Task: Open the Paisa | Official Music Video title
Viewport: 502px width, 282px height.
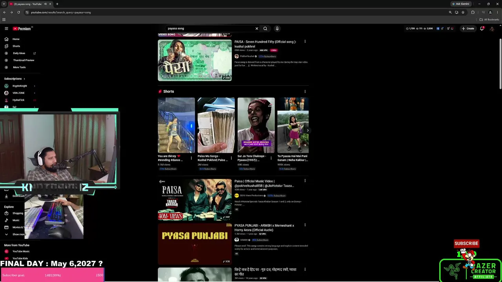Action: click(x=264, y=183)
